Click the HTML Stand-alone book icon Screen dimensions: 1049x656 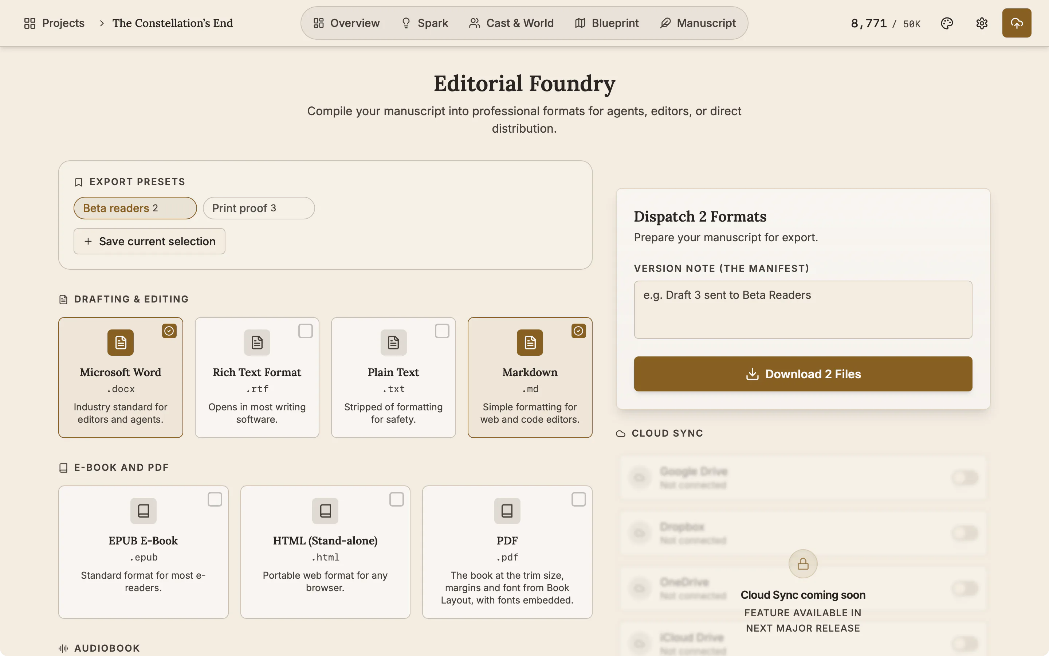click(x=325, y=511)
